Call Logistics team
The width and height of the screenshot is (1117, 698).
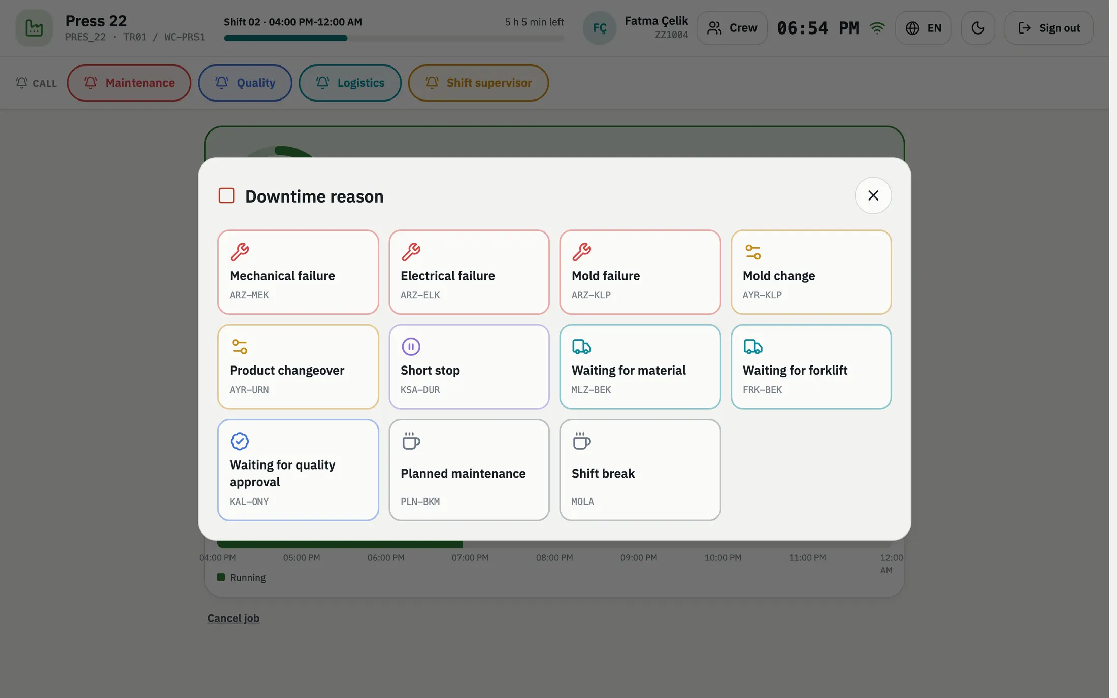(x=350, y=83)
